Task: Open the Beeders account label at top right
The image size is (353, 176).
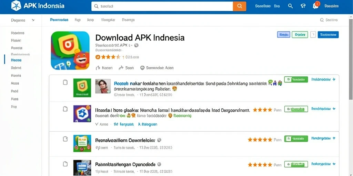Action: pyautogui.click(x=331, y=6)
